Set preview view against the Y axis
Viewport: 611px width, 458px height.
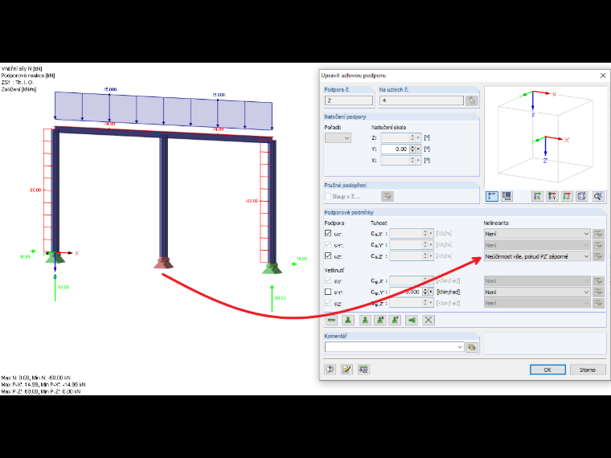tap(552, 196)
